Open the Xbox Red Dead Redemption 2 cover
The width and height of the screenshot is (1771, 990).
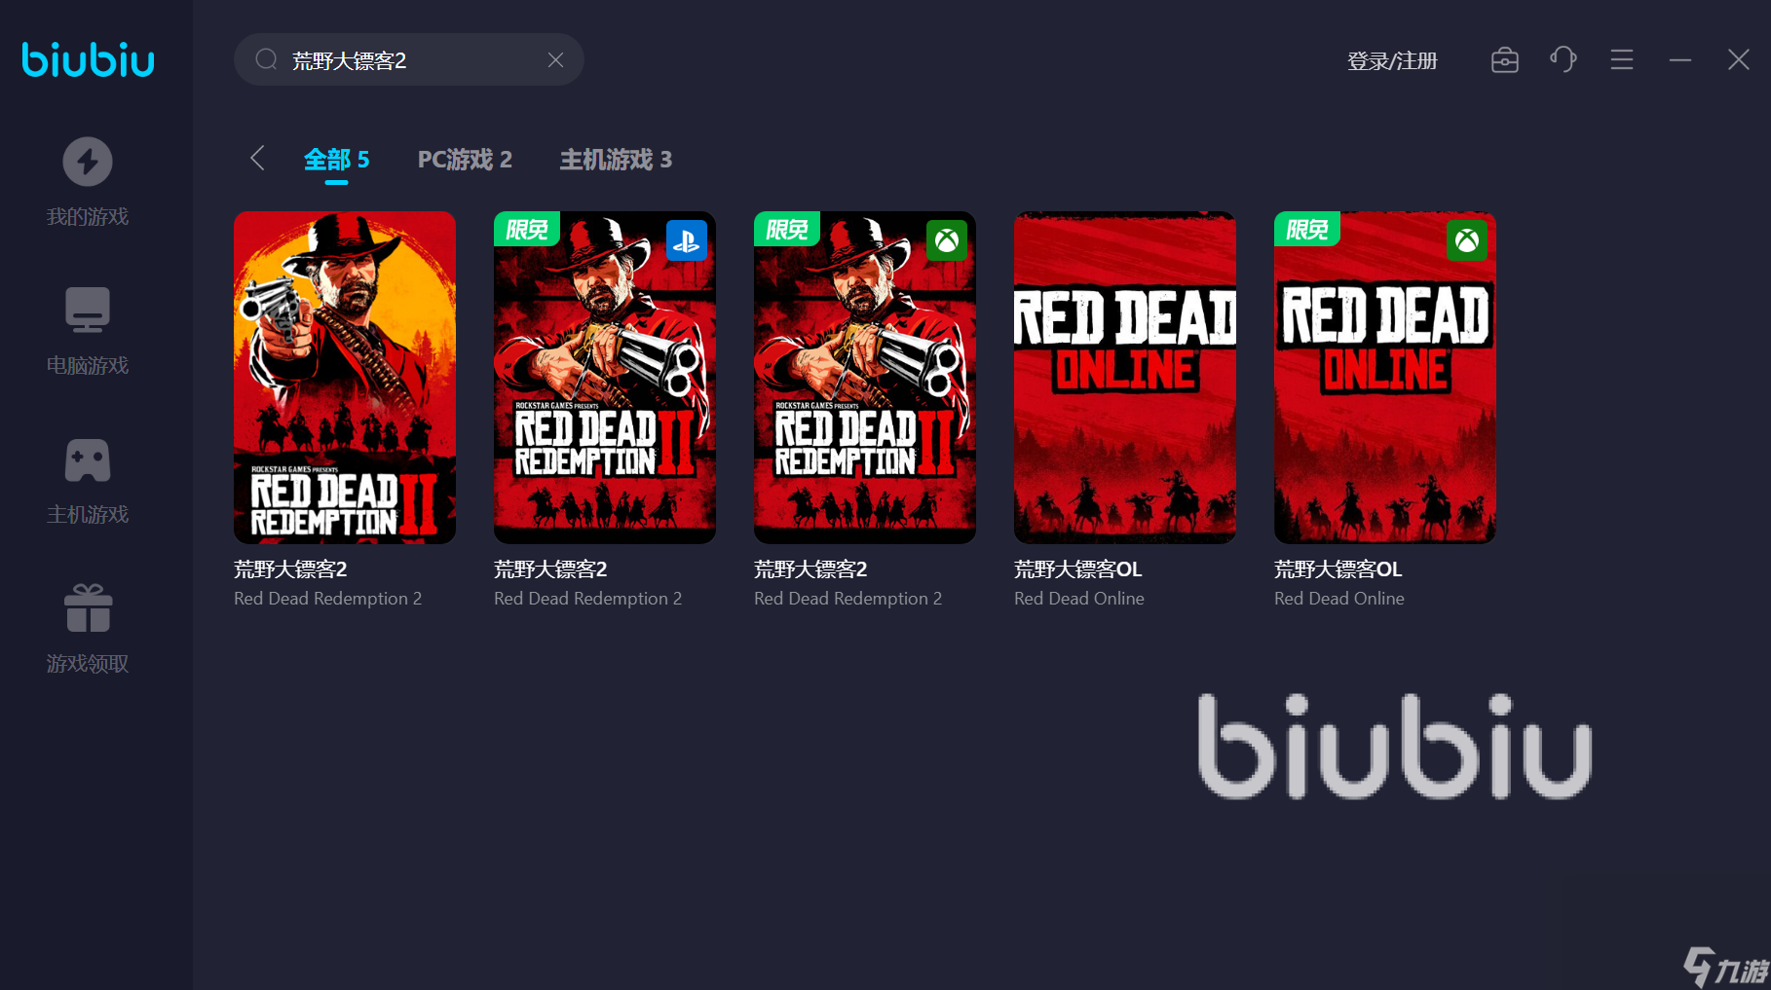tap(865, 378)
